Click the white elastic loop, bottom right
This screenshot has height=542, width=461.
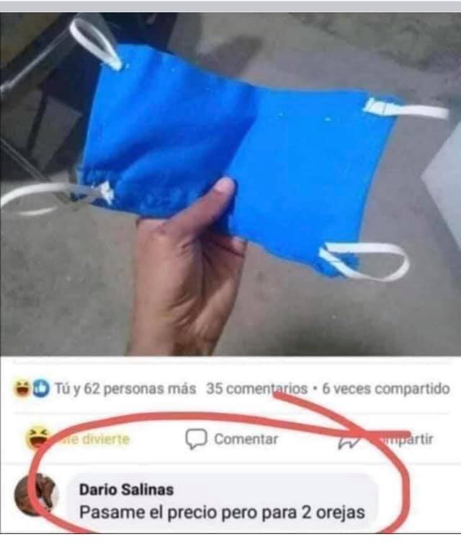coord(364,262)
